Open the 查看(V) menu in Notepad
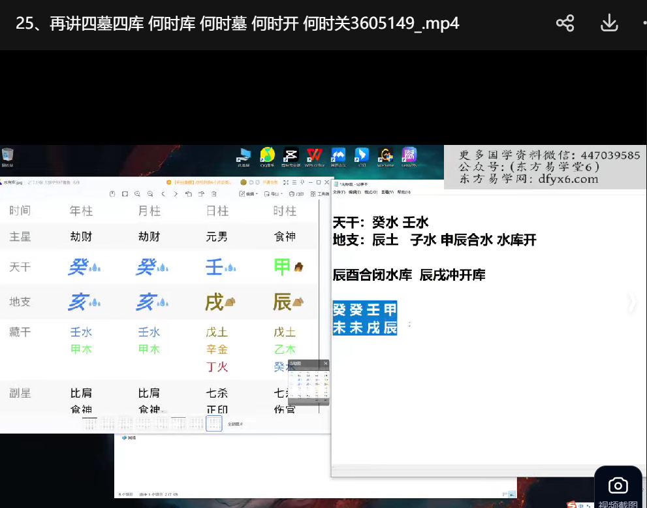The image size is (647, 508). click(387, 193)
